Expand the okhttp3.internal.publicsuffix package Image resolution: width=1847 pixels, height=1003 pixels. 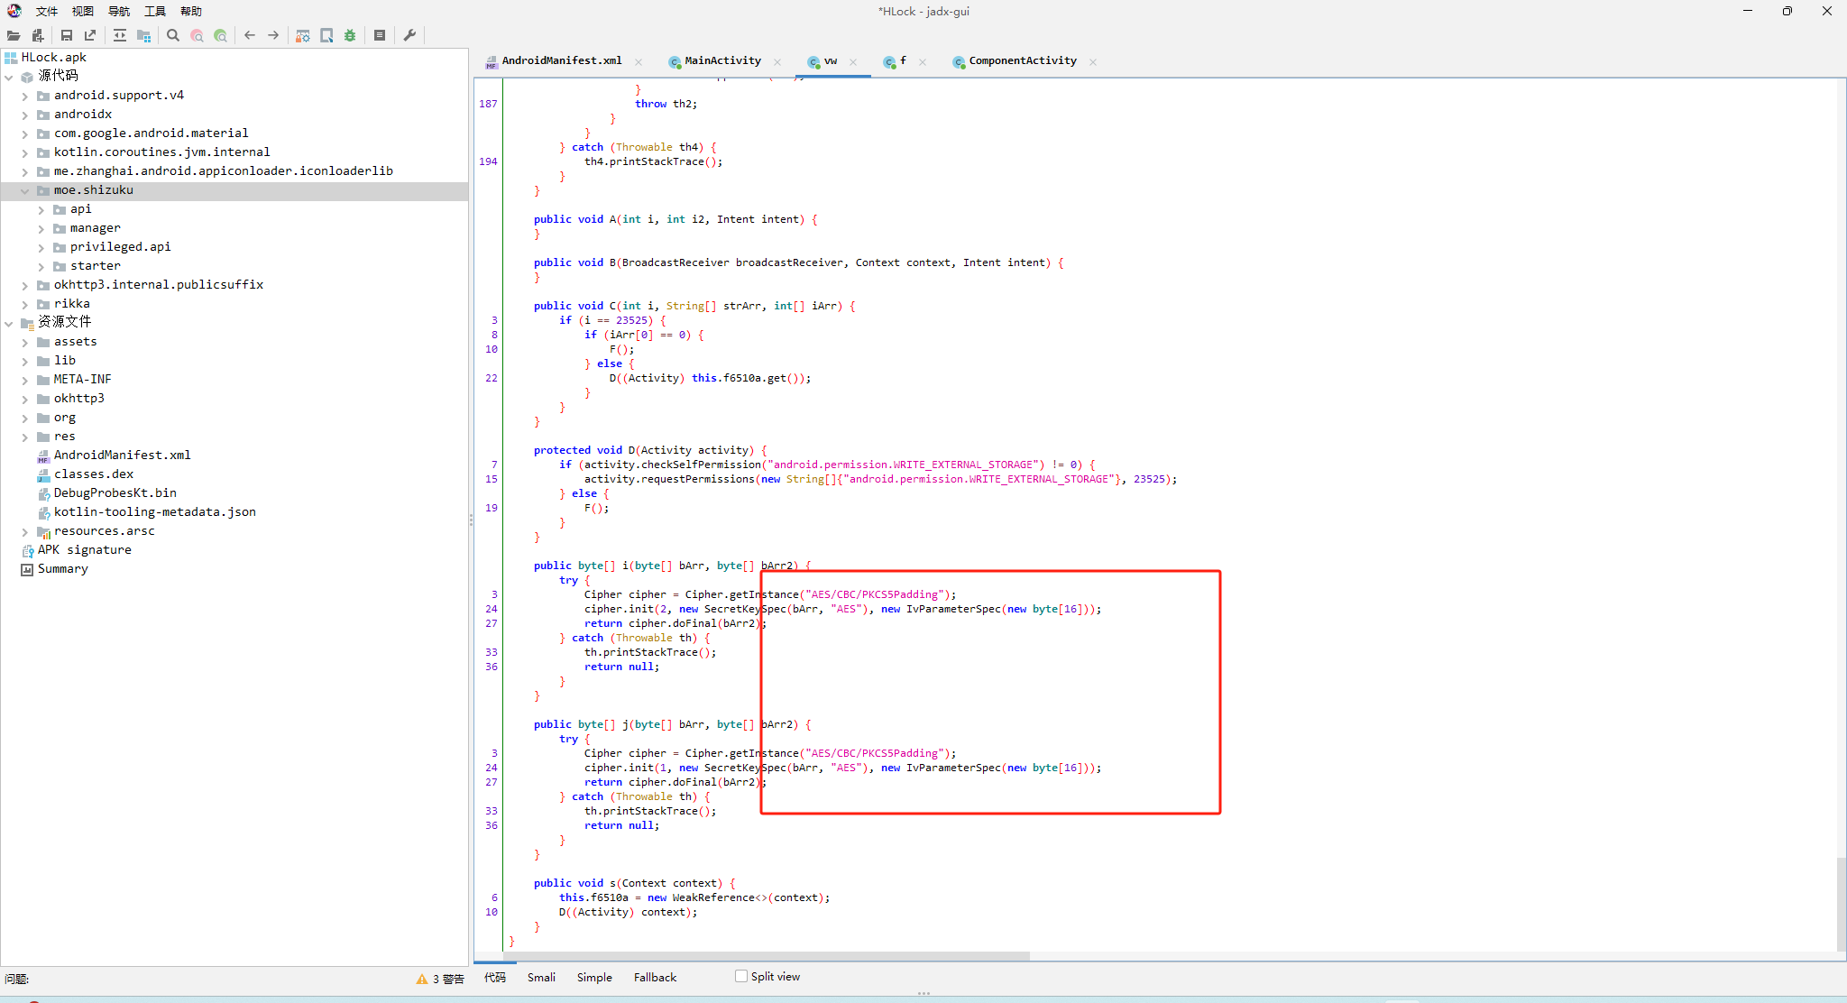[x=25, y=285]
